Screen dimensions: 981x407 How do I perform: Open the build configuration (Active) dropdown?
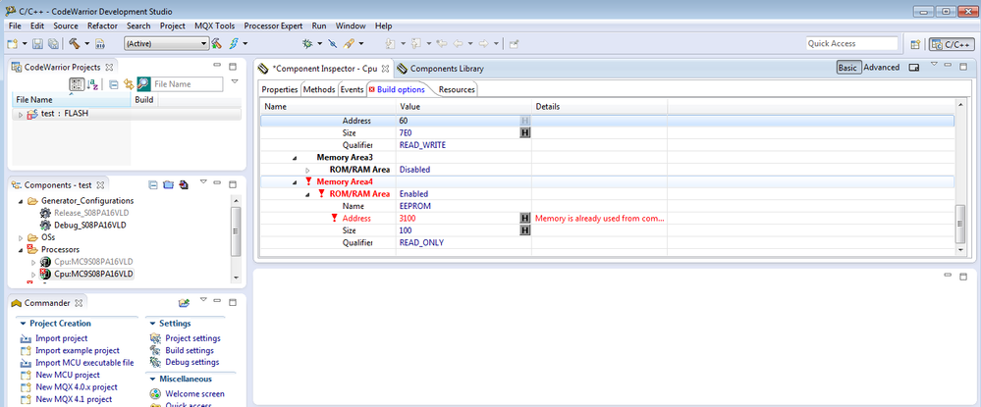[x=166, y=44]
